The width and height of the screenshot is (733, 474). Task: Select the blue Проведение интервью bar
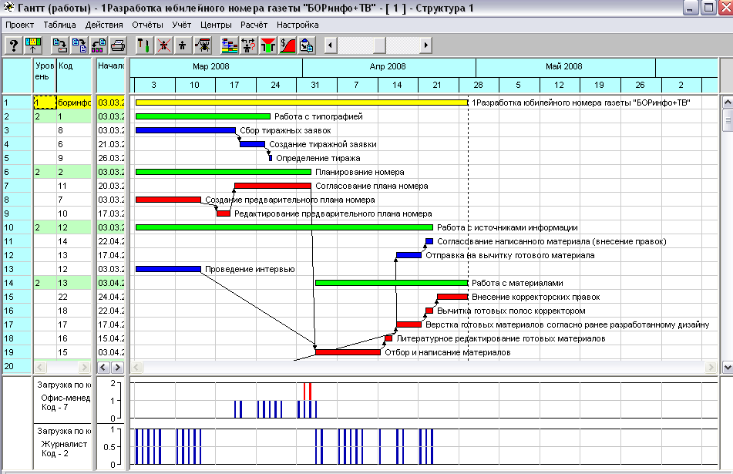pyautogui.click(x=168, y=269)
